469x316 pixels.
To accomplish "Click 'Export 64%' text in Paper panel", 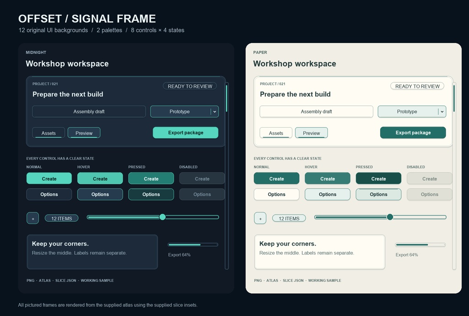I will [407, 255].
